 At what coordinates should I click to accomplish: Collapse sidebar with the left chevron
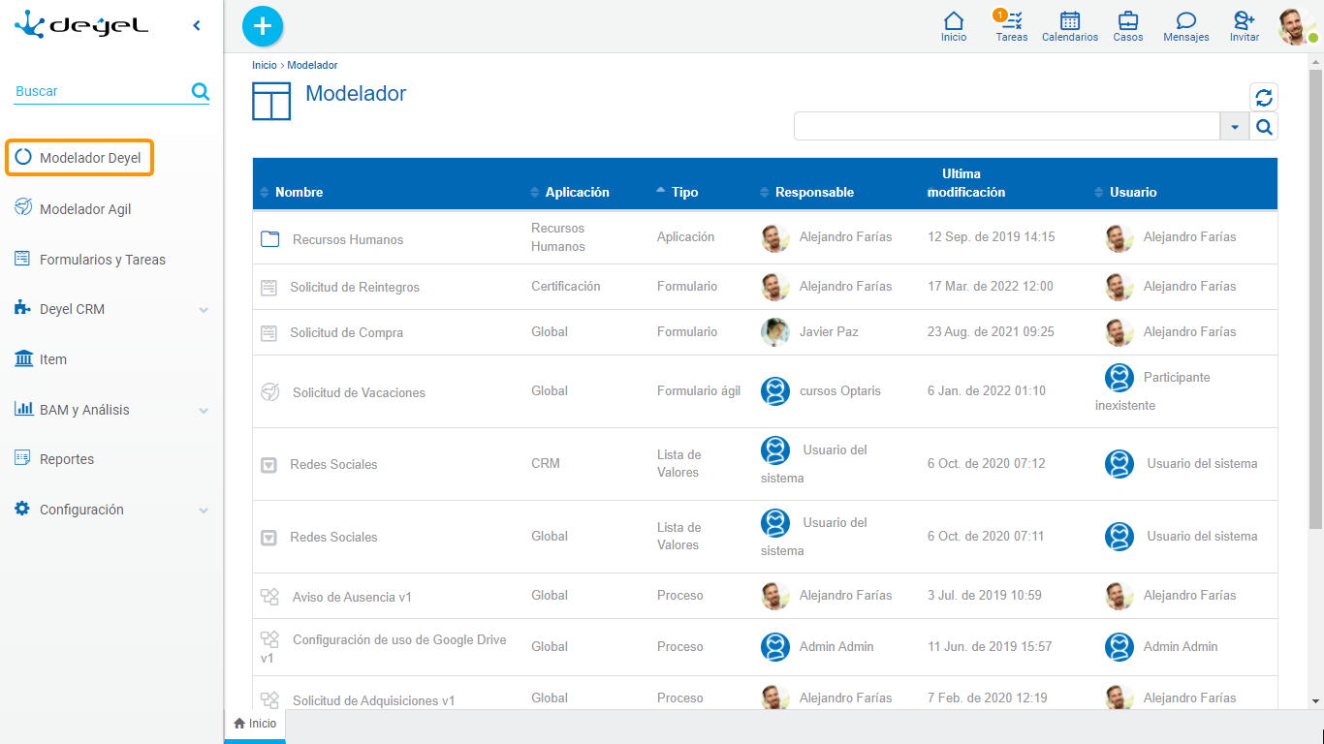[197, 26]
